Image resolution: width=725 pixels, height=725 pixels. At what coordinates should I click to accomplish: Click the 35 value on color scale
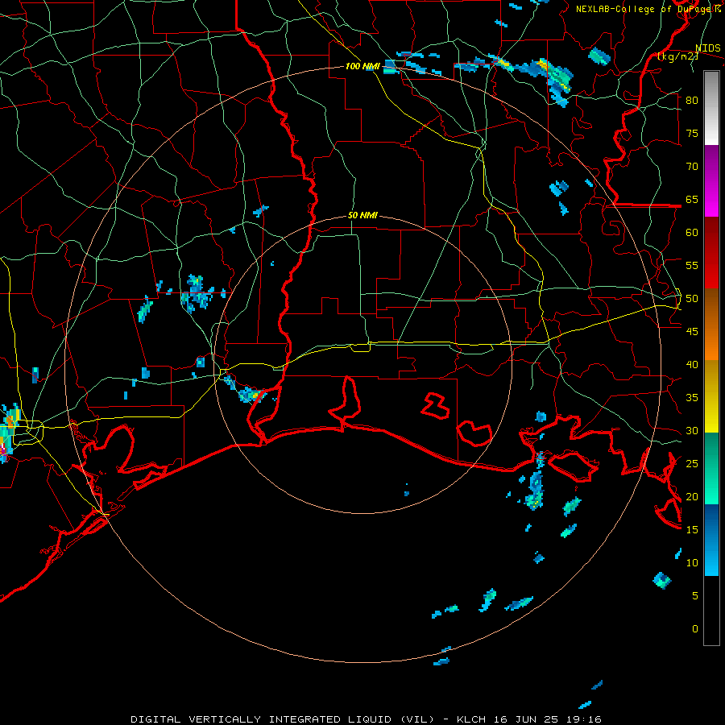692,398
